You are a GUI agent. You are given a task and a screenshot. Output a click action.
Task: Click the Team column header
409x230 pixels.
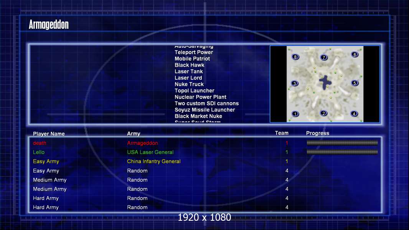[282, 133]
